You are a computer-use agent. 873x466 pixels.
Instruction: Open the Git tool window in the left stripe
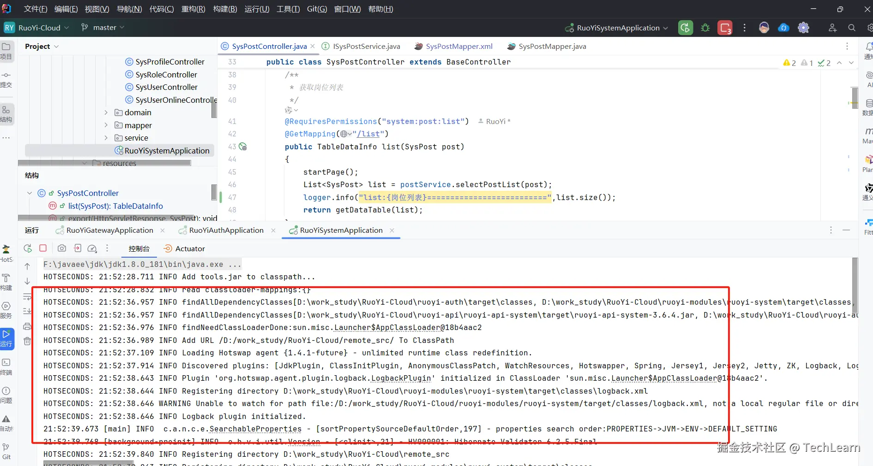[6, 451]
